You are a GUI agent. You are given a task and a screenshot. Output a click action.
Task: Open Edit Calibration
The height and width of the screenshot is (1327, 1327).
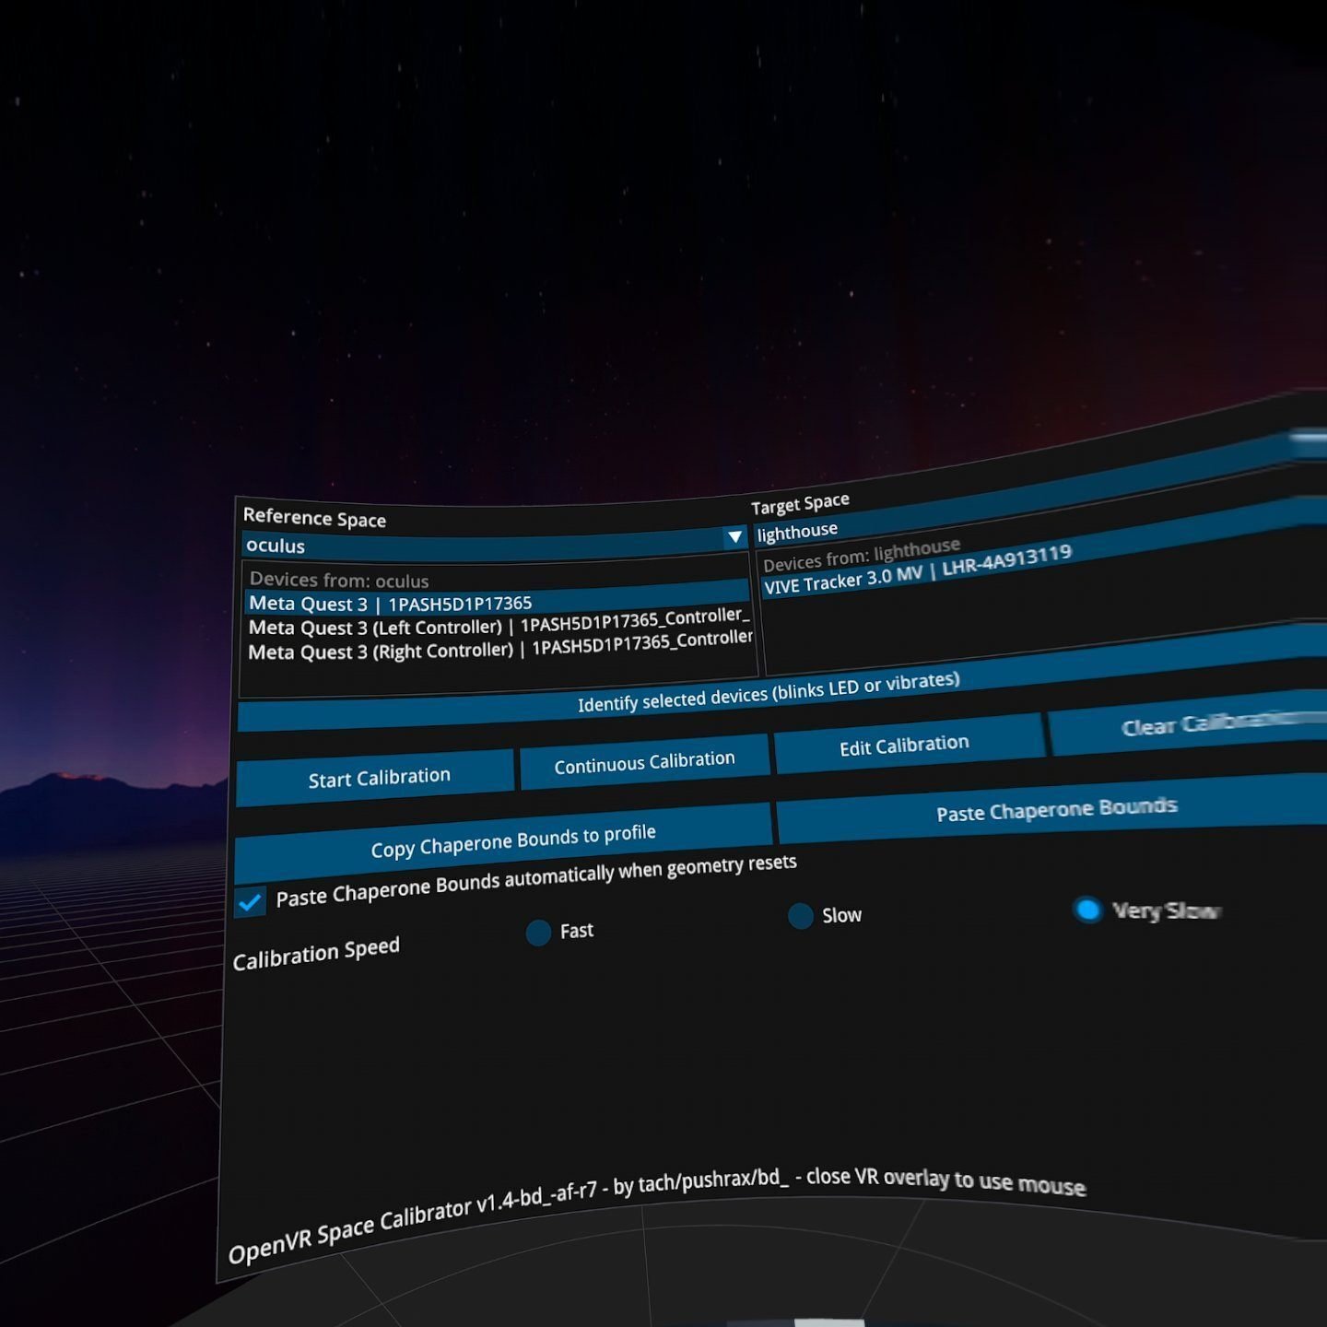click(903, 745)
